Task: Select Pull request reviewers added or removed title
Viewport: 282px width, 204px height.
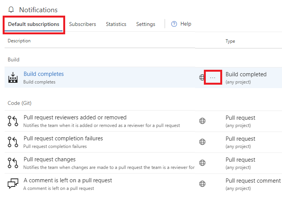Action: (75, 117)
